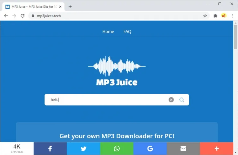
Task: Bookmark this page with star icon
Action: [x=205, y=16]
